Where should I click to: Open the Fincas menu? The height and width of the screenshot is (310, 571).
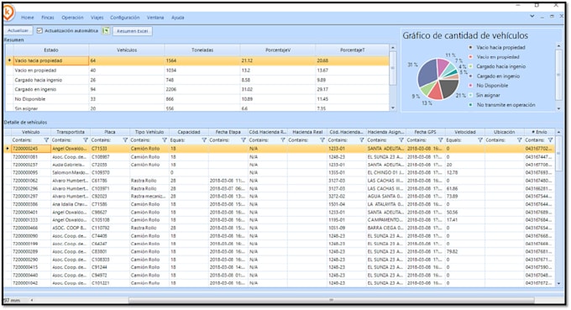pyautogui.click(x=48, y=18)
